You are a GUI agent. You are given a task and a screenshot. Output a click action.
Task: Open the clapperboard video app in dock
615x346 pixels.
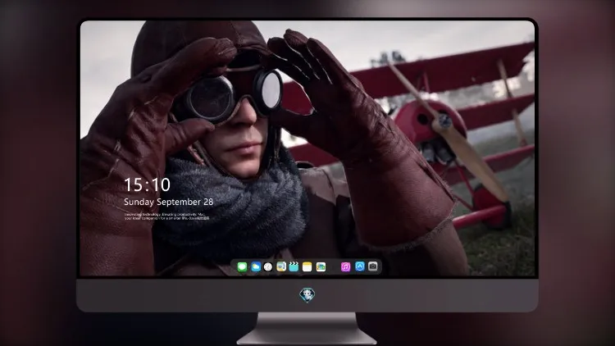294,266
